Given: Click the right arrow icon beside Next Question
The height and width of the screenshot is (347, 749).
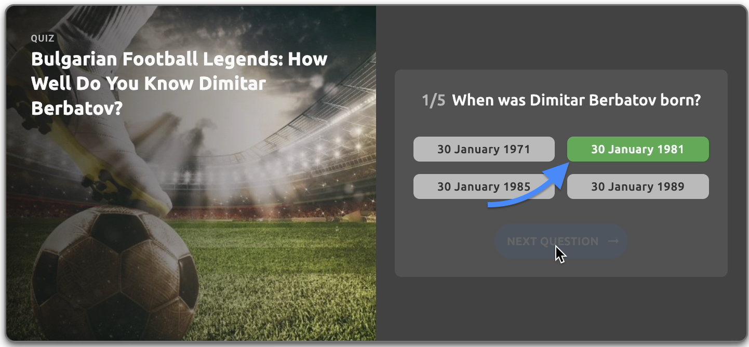Looking at the screenshot, I should 613,242.
